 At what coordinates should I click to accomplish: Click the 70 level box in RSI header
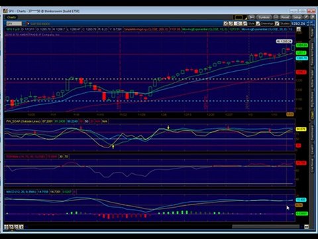point(66,157)
